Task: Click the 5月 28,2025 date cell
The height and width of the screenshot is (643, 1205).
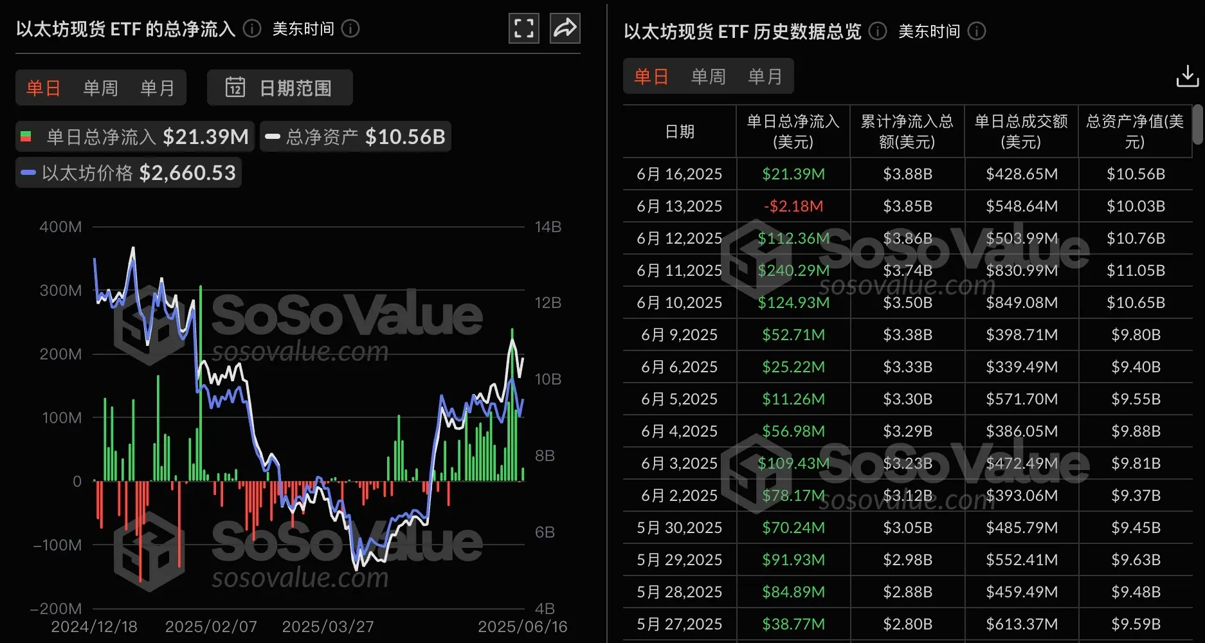Action: 680,592
